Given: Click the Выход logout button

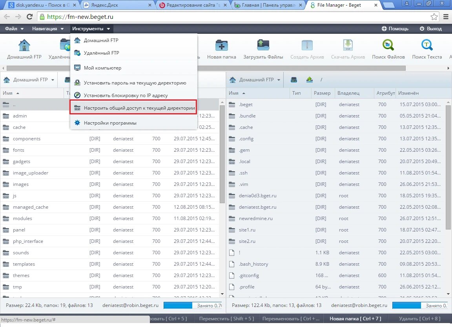Looking at the screenshot, I should [431, 29].
